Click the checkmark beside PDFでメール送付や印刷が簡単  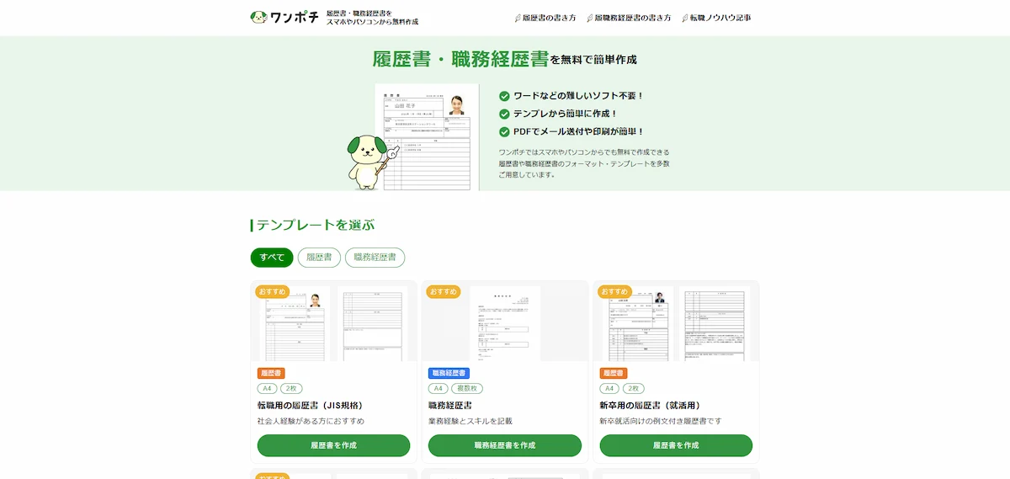click(x=504, y=131)
